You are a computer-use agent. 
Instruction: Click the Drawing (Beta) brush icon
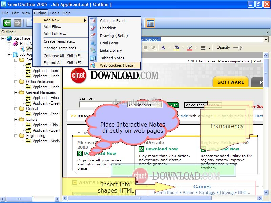tap(93, 36)
